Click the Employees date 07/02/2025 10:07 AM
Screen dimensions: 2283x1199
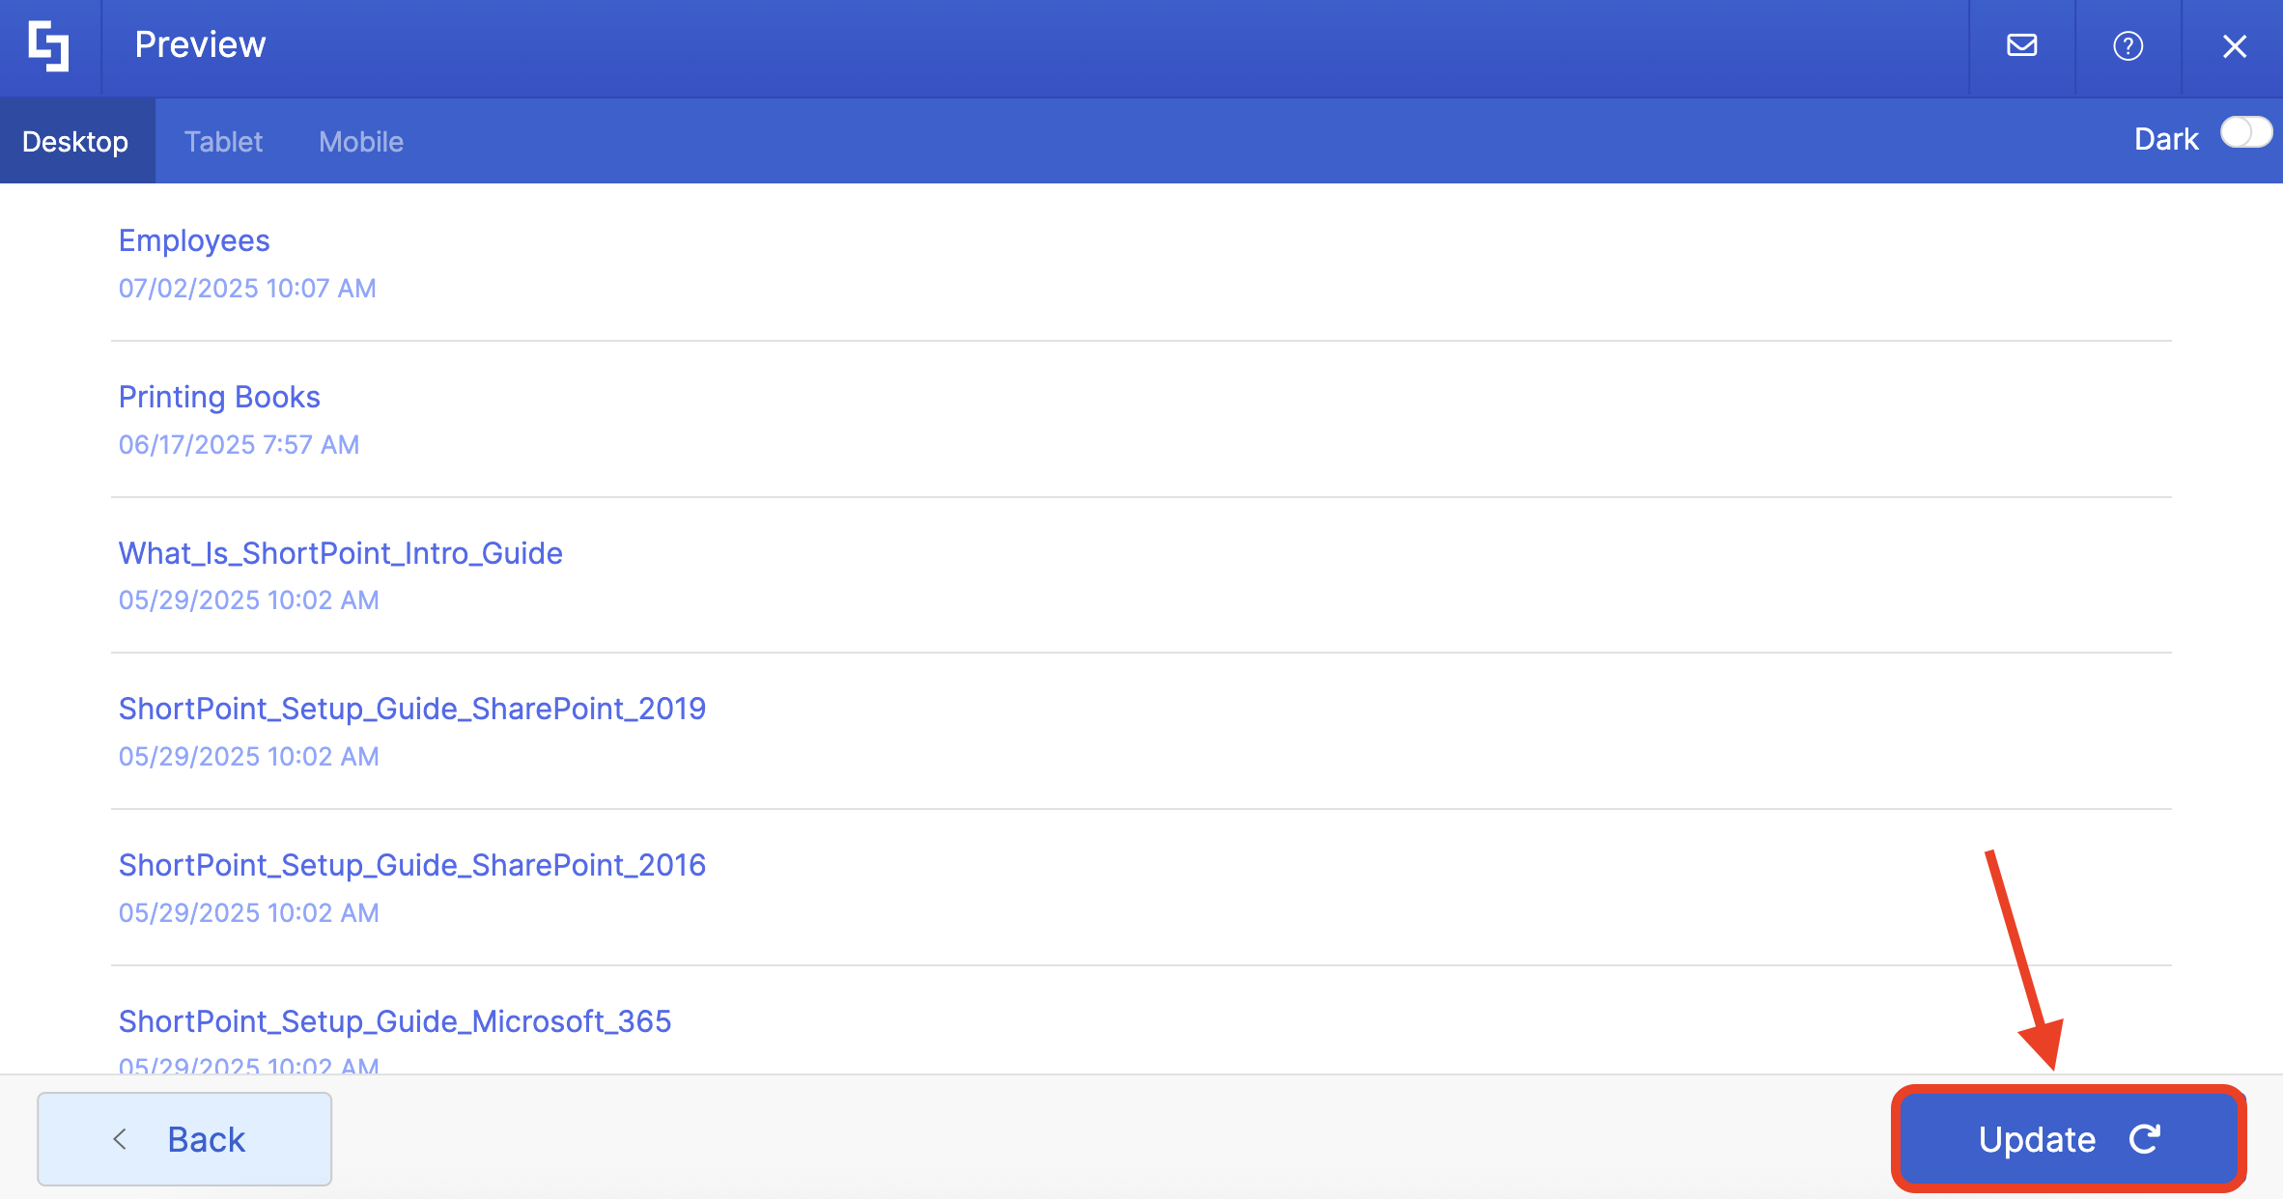[247, 288]
